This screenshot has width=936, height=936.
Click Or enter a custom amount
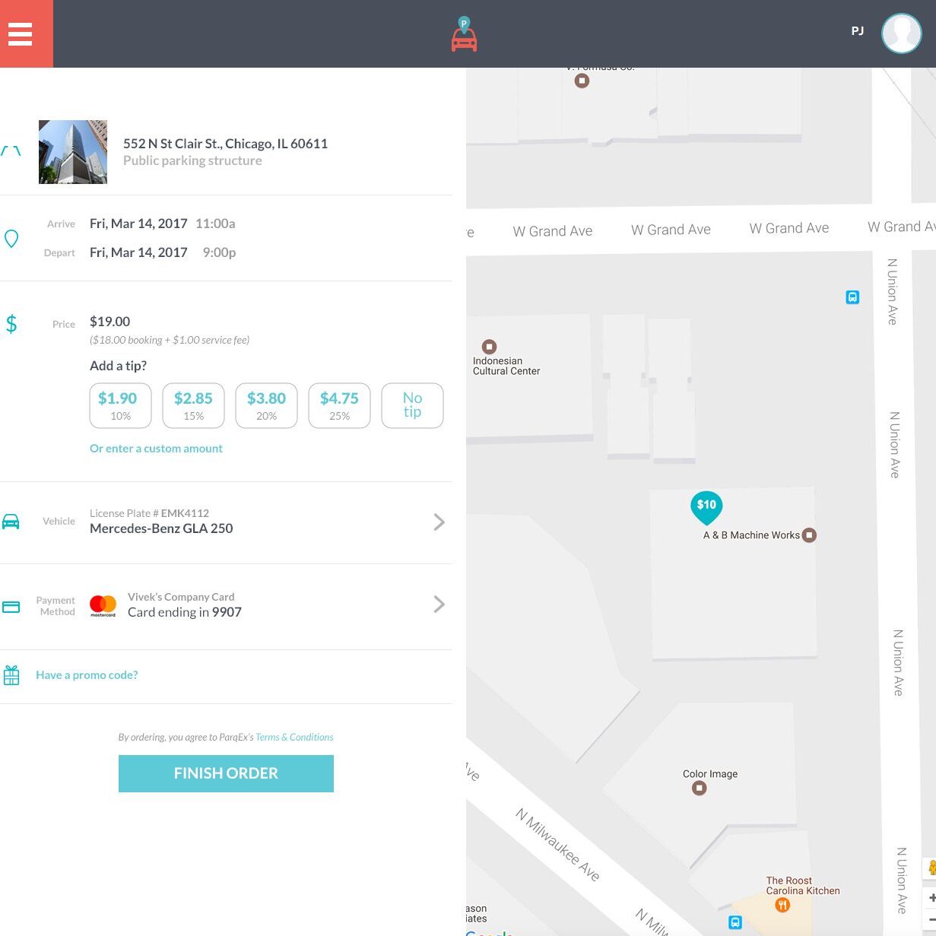point(156,449)
